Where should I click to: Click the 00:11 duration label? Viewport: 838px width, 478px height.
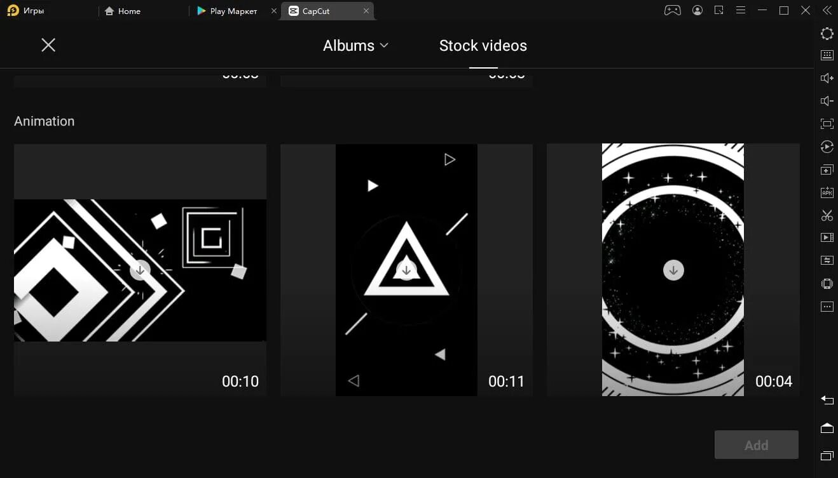pyautogui.click(x=506, y=382)
